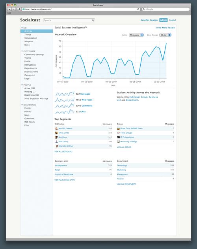The width and height of the screenshot is (197, 249).
Task: Click the Likes sparkline chart
Action: point(65,111)
